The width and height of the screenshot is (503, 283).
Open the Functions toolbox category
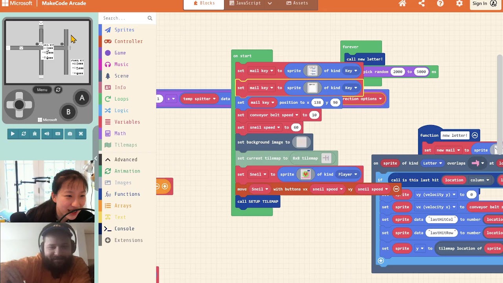click(127, 194)
